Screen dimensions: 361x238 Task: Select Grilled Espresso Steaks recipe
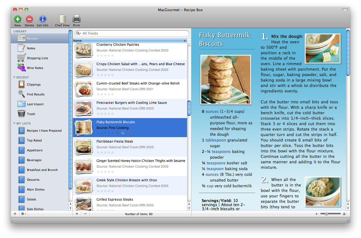pos(130,203)
